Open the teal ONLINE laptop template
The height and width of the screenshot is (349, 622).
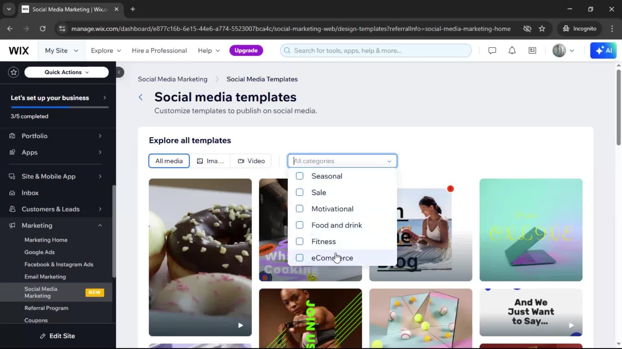tap(531, 230)
